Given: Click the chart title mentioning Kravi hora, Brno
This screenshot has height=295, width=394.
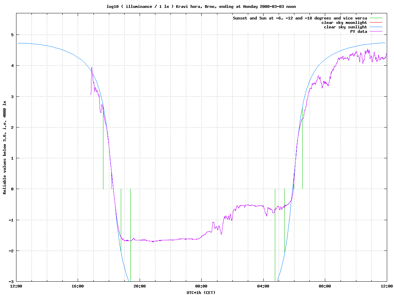Looking at the screenshot, I should (201, 6).
